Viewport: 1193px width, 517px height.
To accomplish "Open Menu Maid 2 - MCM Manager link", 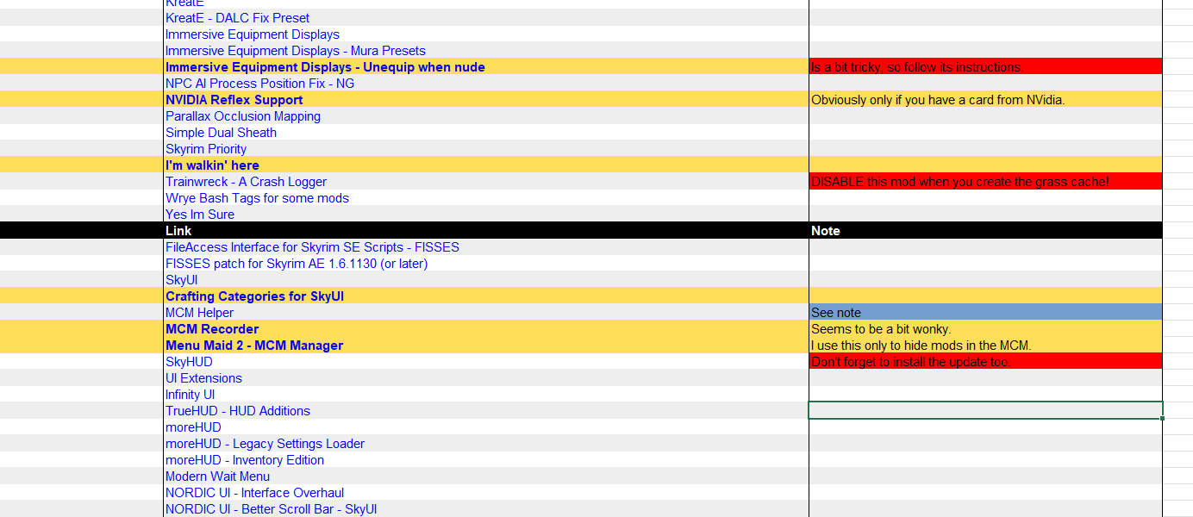I will pos(254,346).
